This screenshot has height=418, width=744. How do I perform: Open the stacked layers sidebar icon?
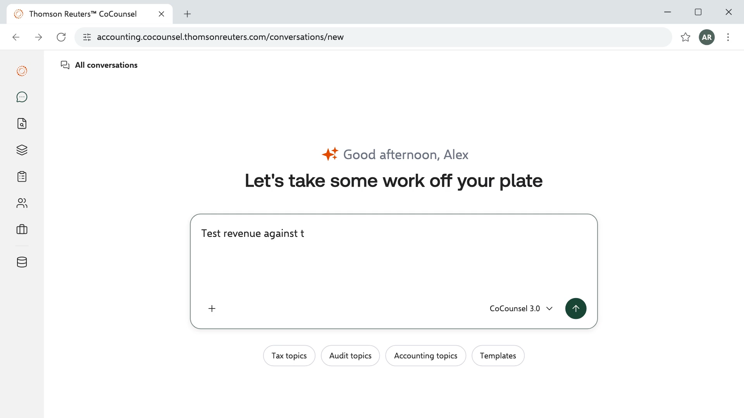[x=22, y=150]
